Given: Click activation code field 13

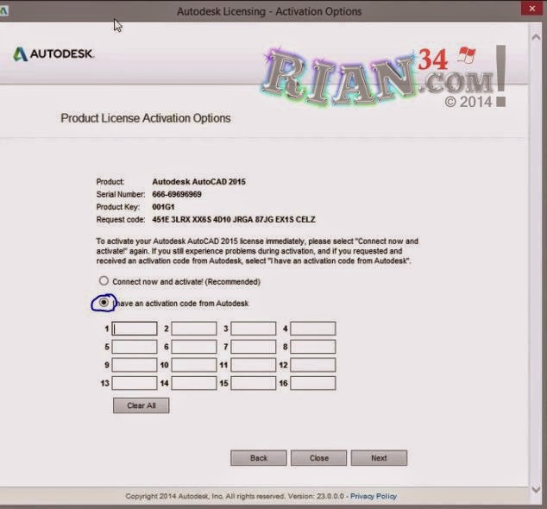Looking at the screenshot, I should coord(135,383).
